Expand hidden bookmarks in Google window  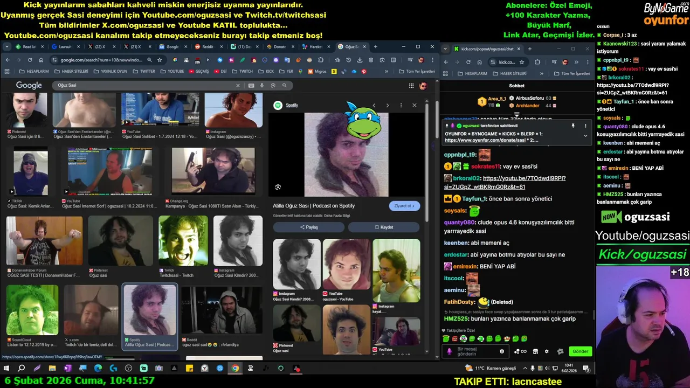[386, 71]
